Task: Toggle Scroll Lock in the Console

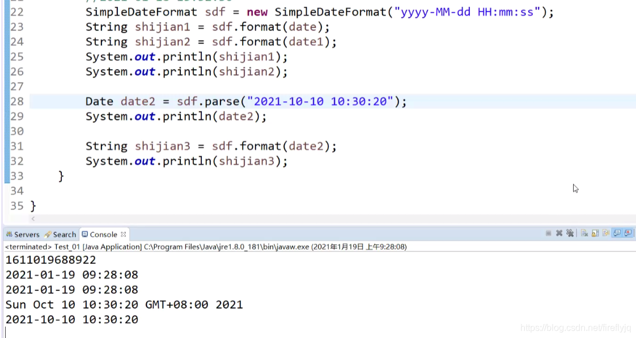Action: pos(595,233)
